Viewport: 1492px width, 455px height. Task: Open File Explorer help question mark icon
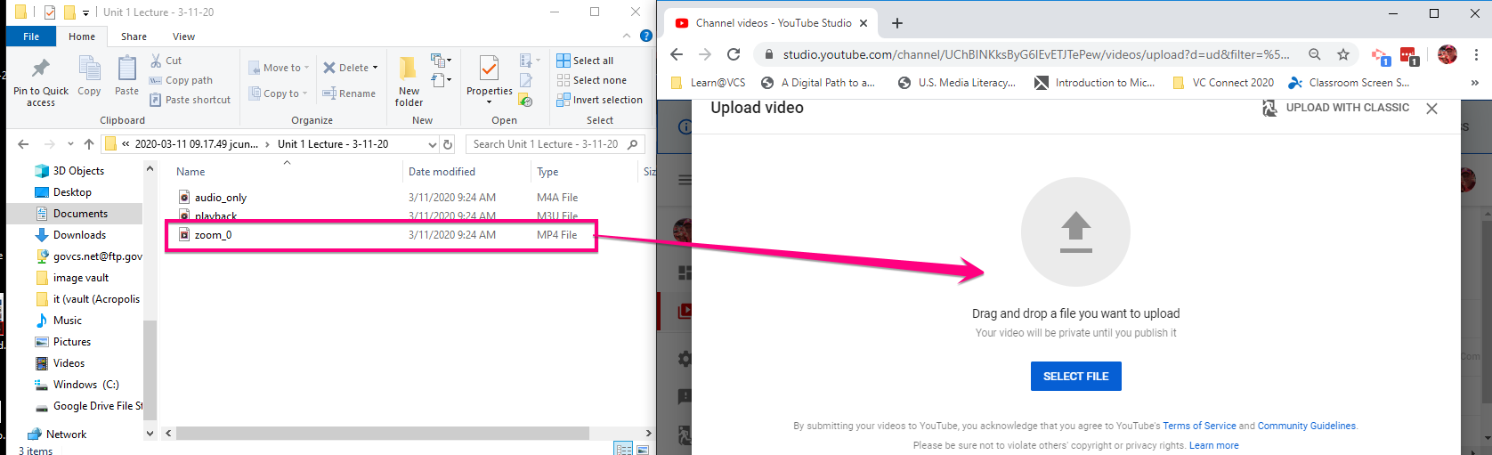click(646, 37)
